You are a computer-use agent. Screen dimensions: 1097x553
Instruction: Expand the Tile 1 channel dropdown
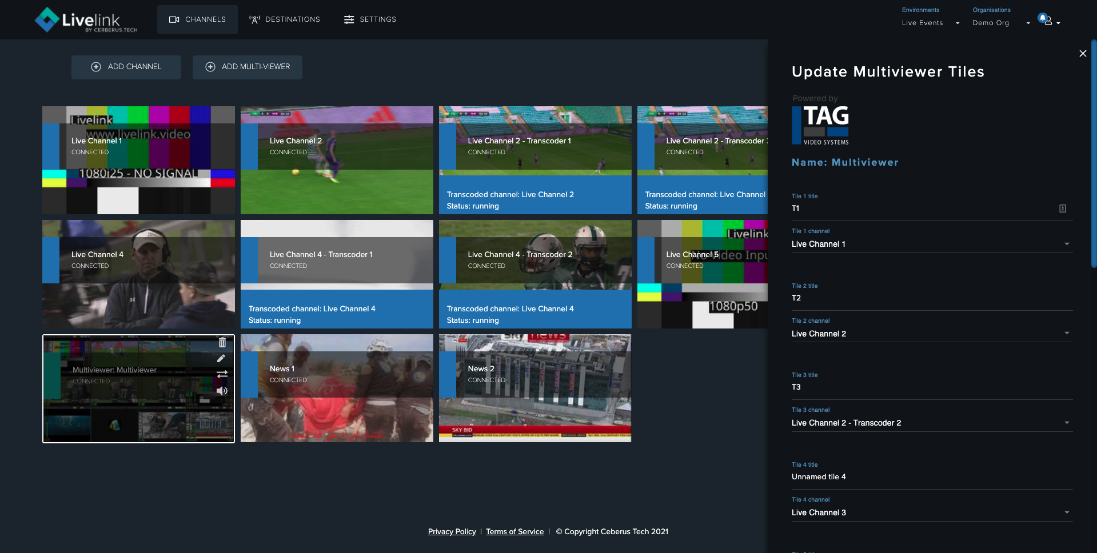(932, 244)
